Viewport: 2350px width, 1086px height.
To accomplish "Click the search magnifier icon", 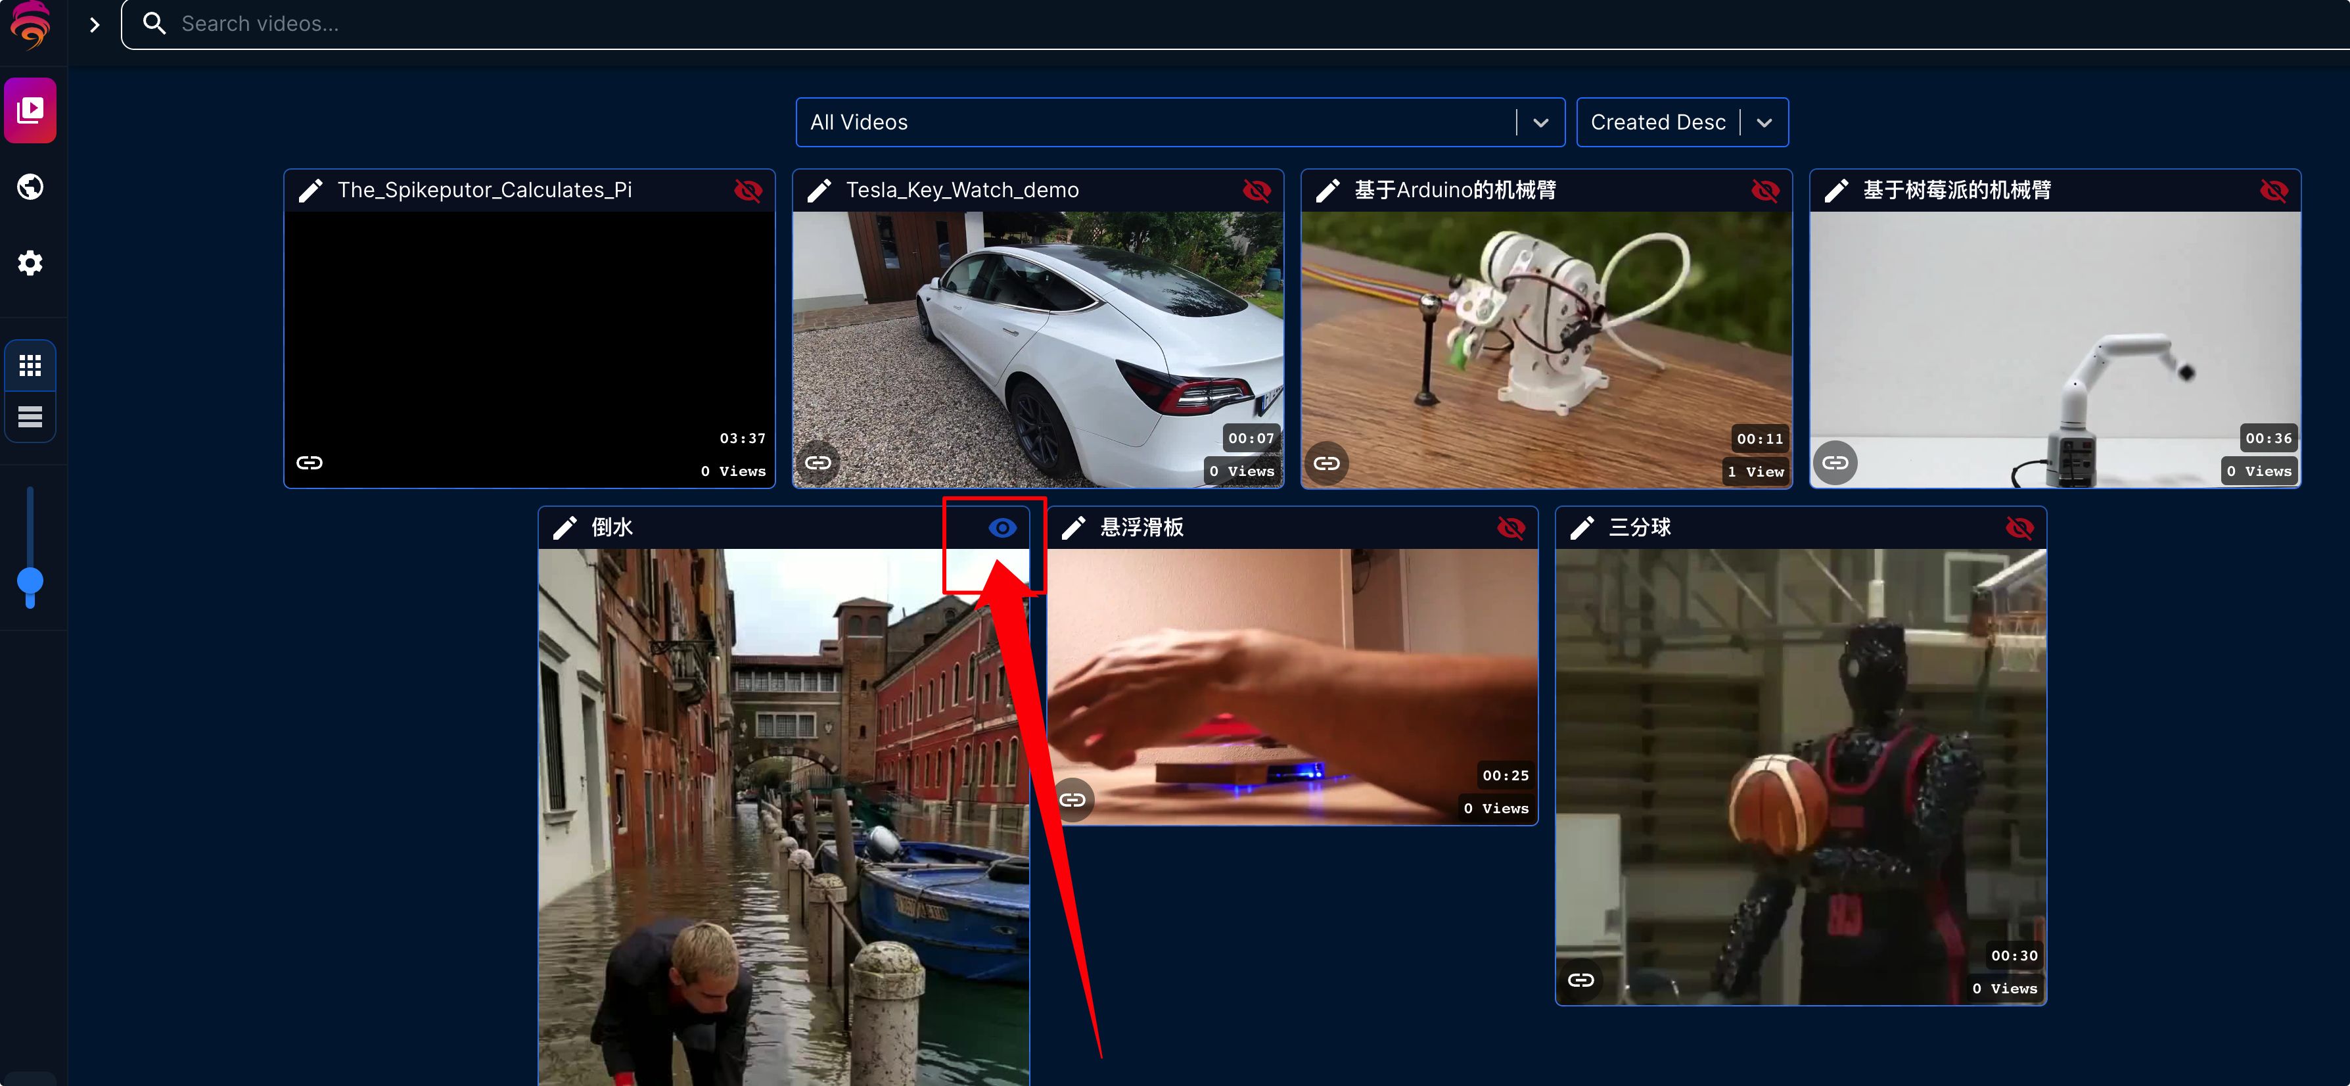I will tap(154, 24).
